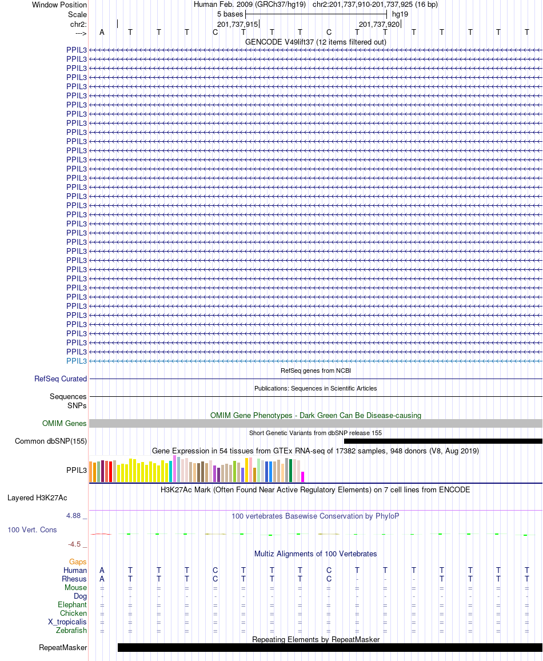Click the 'chr2:' ruler label

78,25
